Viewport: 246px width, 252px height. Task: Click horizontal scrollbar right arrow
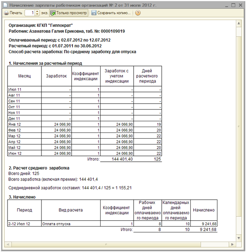click(x=232, y=244)
